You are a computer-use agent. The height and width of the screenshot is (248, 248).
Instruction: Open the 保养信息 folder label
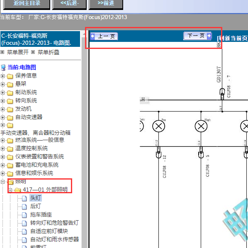coord(26,75)
